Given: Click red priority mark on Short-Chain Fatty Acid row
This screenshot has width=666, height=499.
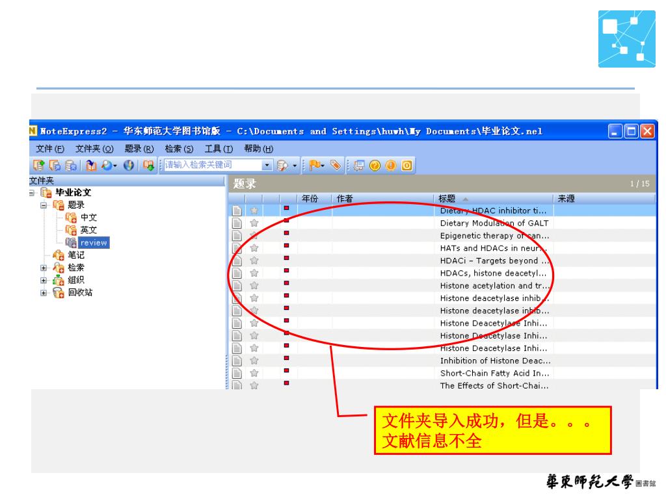Looking at the screenshot, I should pos(286,370).
